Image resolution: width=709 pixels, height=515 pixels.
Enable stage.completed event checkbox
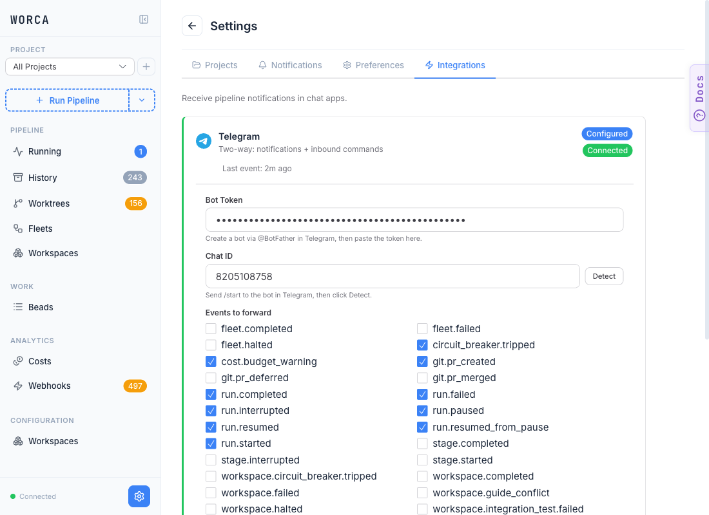(422, 444)
